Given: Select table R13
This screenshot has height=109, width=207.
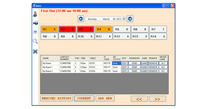Looking at the screenshot, I should [140, 36].
